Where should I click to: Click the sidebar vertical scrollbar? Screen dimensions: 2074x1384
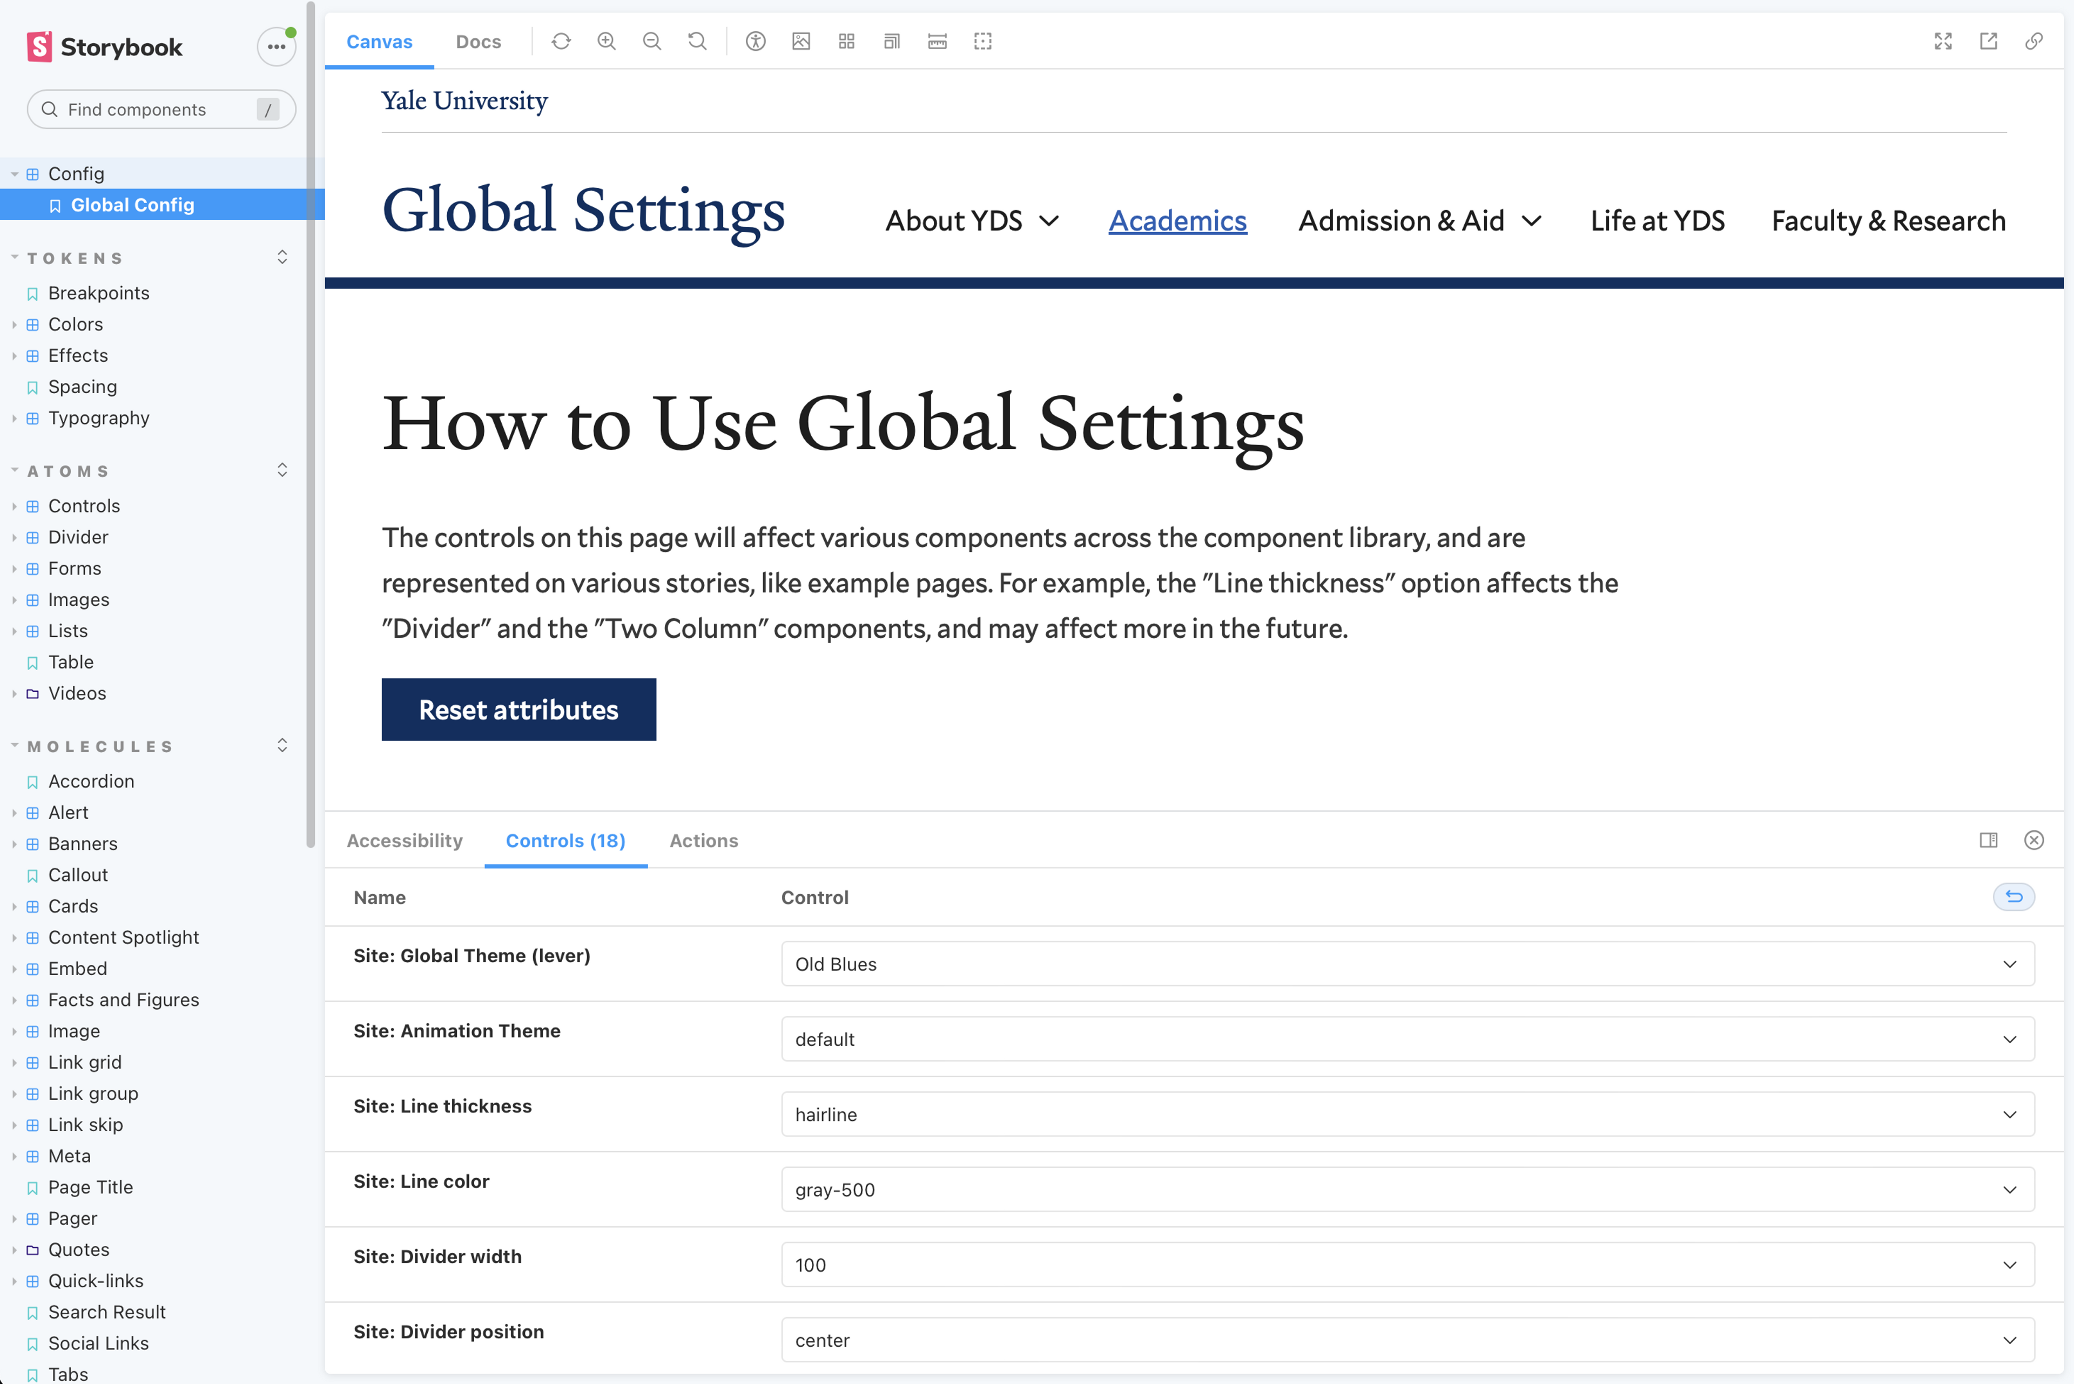click(311, 424)
